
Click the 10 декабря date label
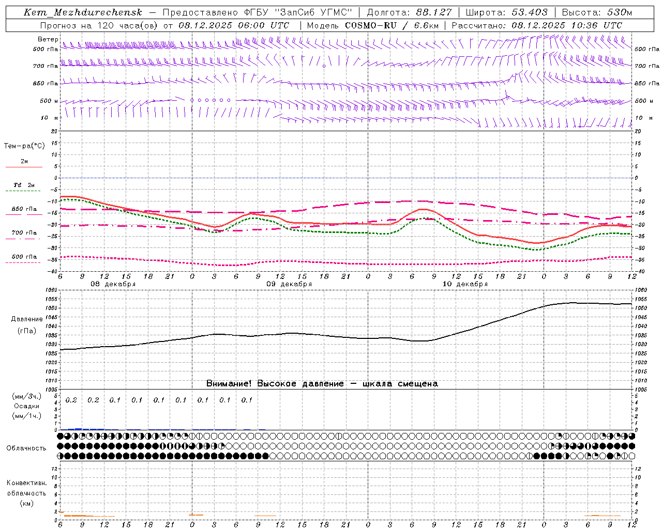[465, 284]
